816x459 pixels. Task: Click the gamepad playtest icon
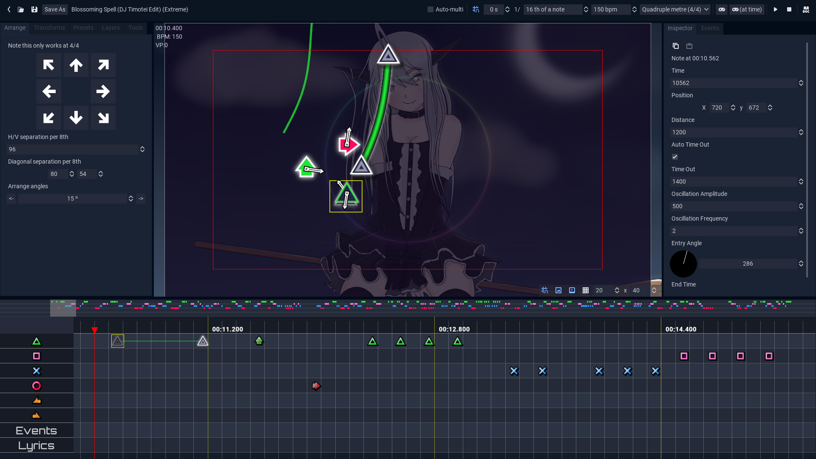point(722,9)
